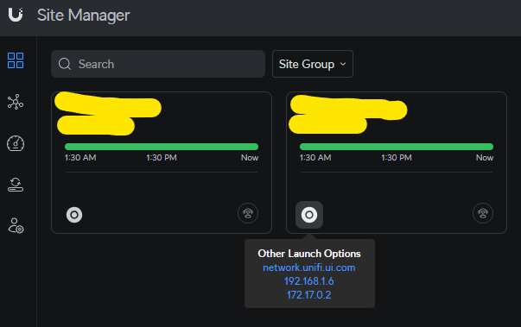
Task: Click the UniFi logo in the header
Action: click(x=16, y=15)
